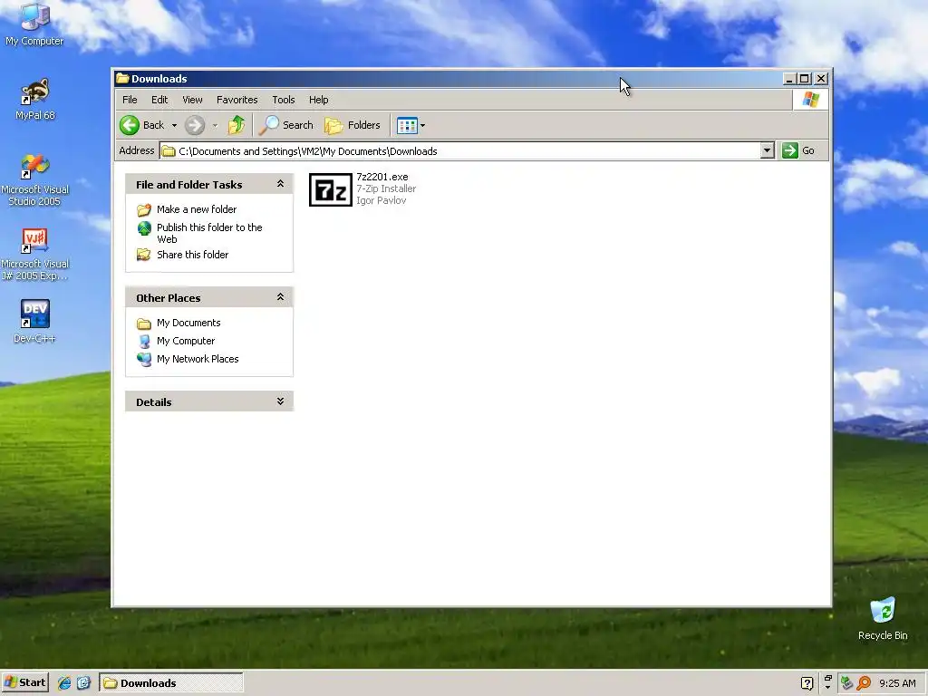
Task: Open the 7z2201.exe installer icon
Action: (331, 189)
